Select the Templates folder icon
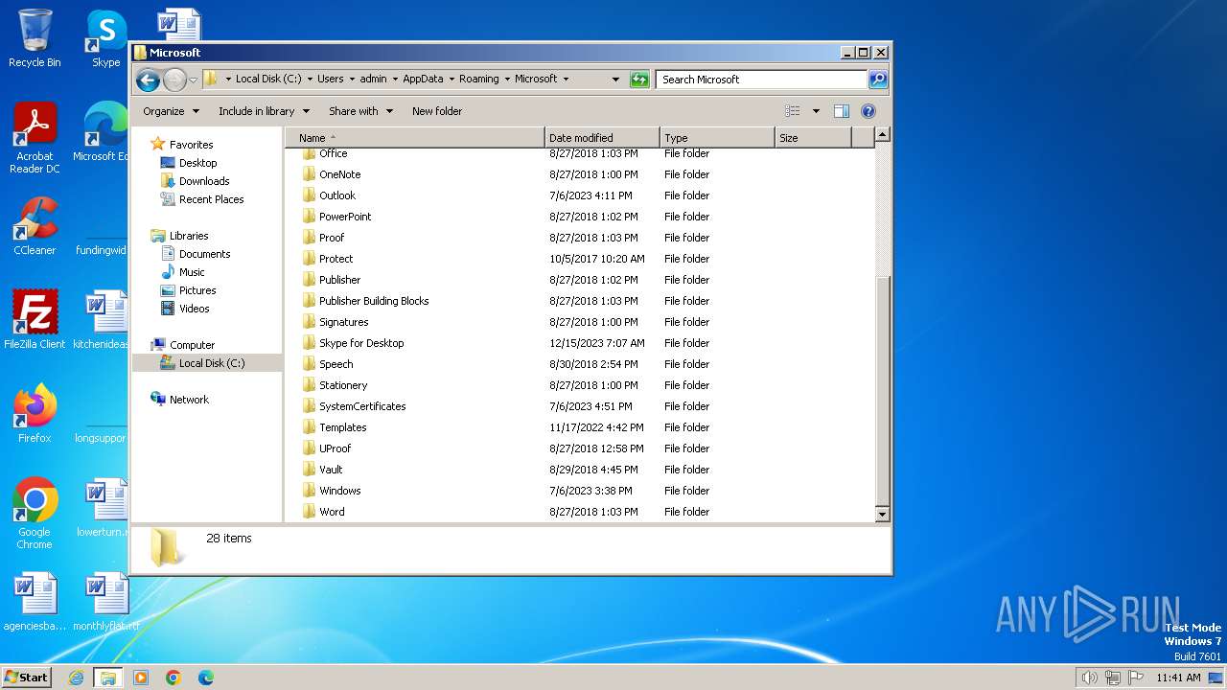The image size is (1227, 690). [309, 427]
